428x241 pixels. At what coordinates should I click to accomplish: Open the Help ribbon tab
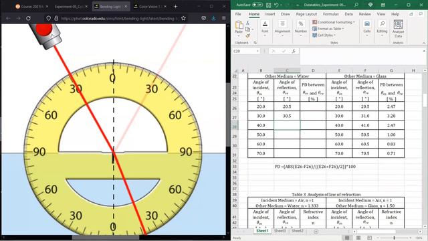click(395, 14)
